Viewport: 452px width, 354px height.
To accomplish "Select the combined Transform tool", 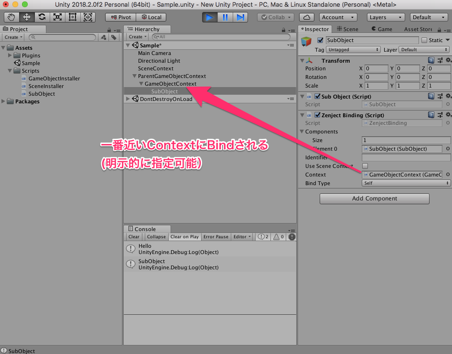I will tap(88, 17).
